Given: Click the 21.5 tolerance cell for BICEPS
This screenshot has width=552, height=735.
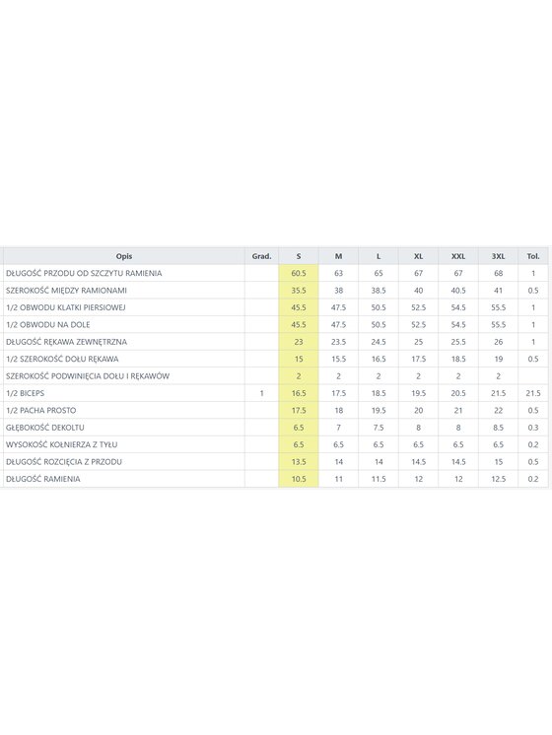Looking at the screenshot, I should [x=533, y=393].
